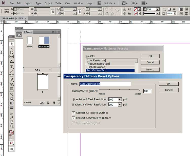Select the Type tool in the toolbox

click(x=12, y=67)
